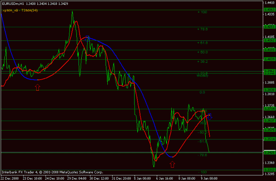The width and height of the screenshot is (276, 181).
Task: Click the 1.3810 price scale value
Action: tap(269, 94)
